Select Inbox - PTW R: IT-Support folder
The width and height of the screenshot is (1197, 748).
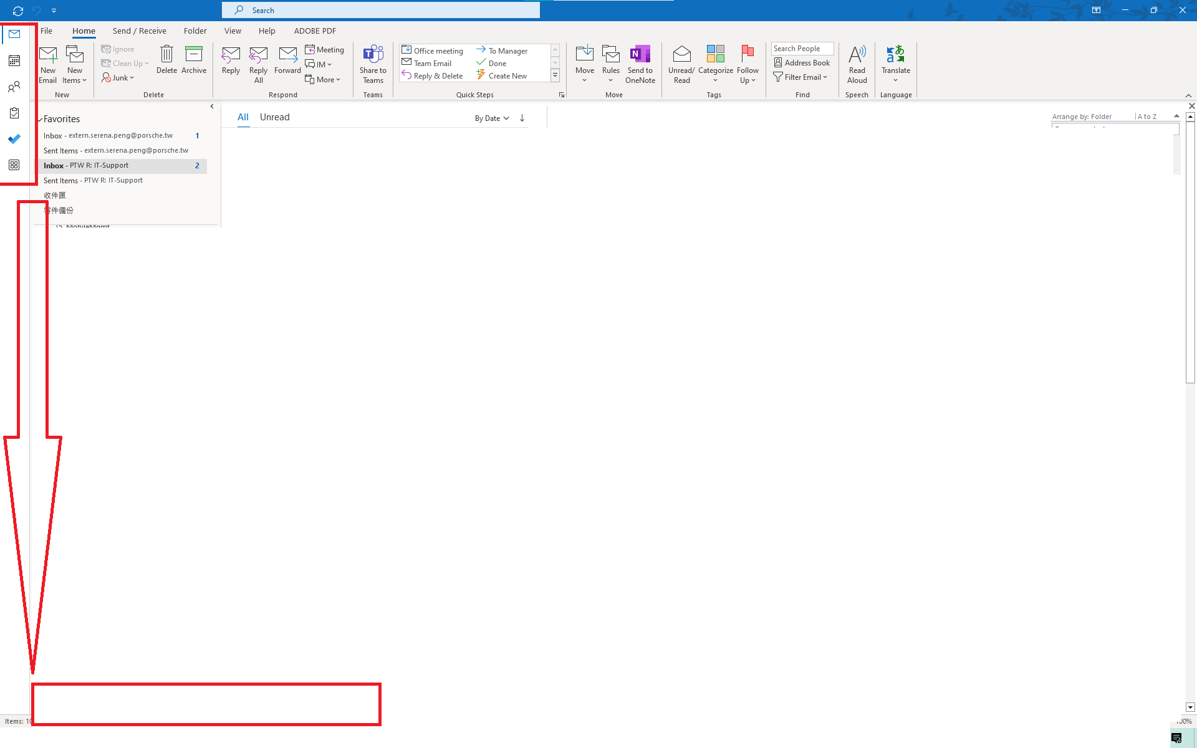coord(86,166)
